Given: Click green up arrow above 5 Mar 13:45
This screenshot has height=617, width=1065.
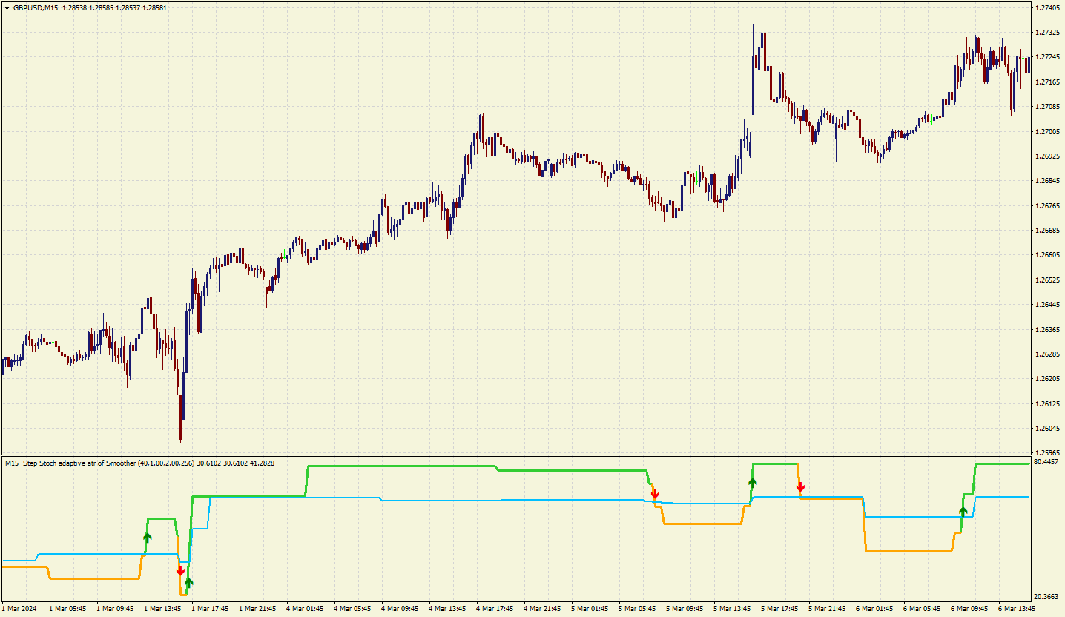Looking at the screenshot, I should click(x=753, y=484).
